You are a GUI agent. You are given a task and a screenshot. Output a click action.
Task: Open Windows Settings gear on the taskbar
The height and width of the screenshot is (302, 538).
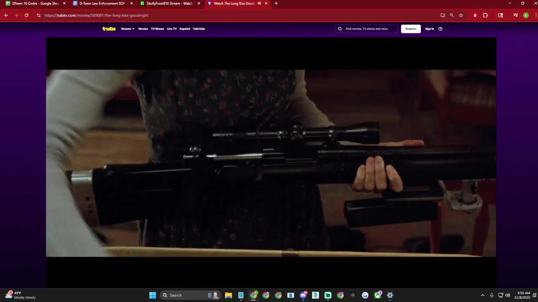point(390,295)
